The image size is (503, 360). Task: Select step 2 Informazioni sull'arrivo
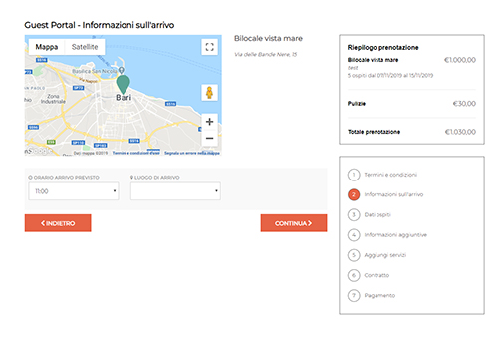[x=385, y=194]
